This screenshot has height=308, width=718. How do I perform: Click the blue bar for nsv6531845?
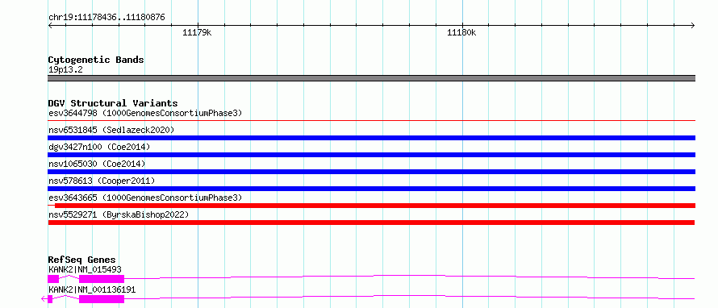[371, 138]
